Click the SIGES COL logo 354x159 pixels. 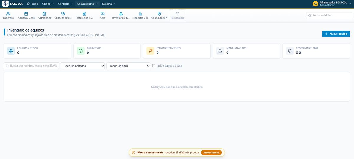pyautogui.click(x=5, y=4)
